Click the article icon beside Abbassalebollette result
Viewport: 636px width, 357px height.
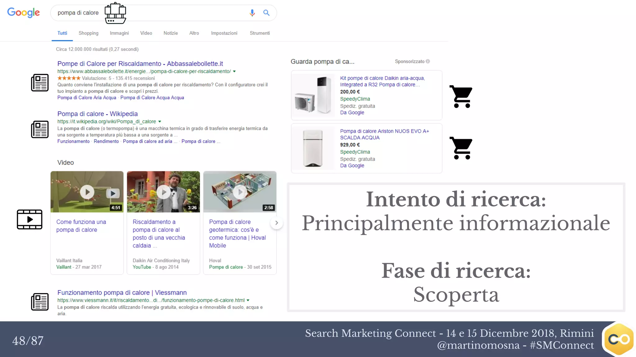40,83
